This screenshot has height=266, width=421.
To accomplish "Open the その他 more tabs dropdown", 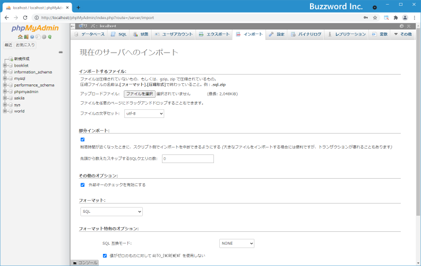I will point(402,34).
